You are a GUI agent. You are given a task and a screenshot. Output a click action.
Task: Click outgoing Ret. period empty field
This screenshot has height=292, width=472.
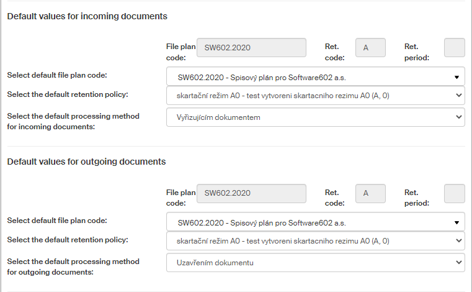(x=455, y=193)
